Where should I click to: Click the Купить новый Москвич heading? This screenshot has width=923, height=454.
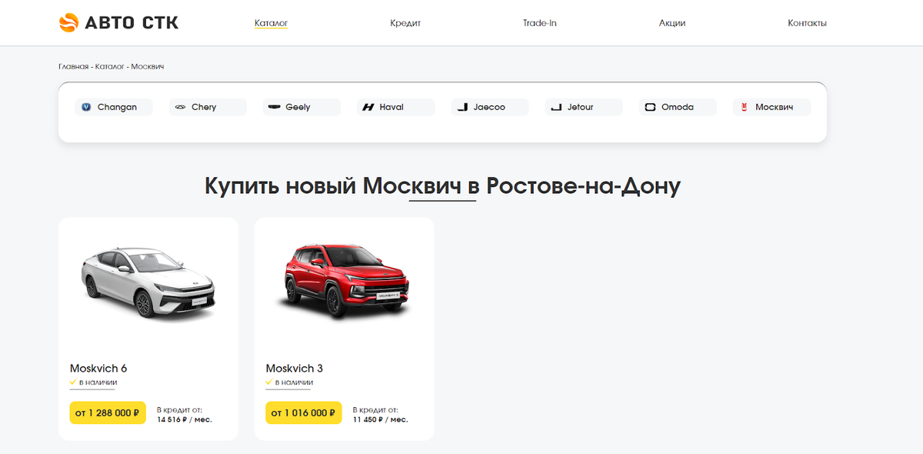coord(443,186)
